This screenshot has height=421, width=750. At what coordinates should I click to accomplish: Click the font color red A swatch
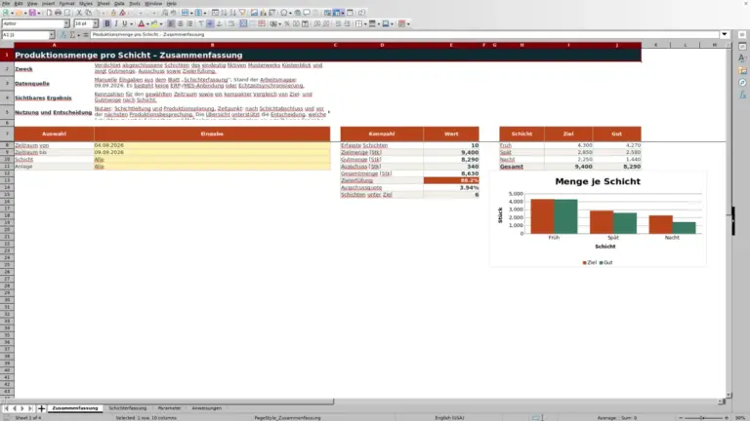(x=141, y=23)
